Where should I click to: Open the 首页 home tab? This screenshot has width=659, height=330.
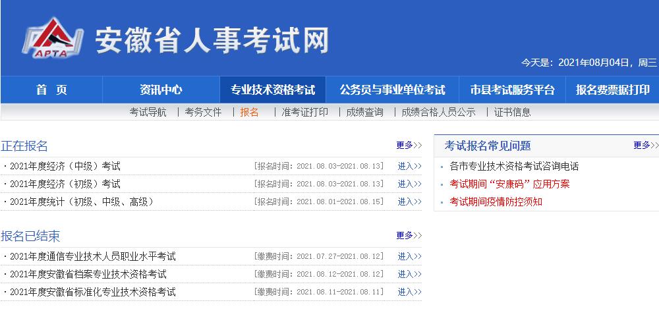[x=51, y=90]
